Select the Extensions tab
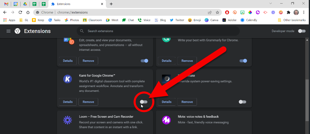The image size is (310, 134). [x=77, y=4]
